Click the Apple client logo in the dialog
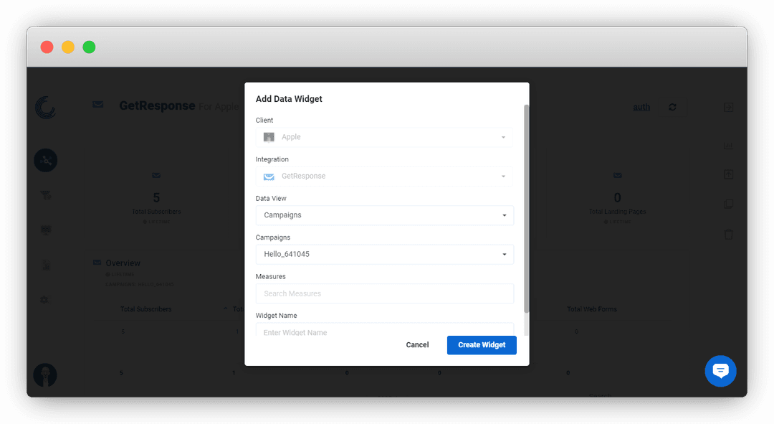The height and width of the screenshot is (424, 774). point(269,137)
